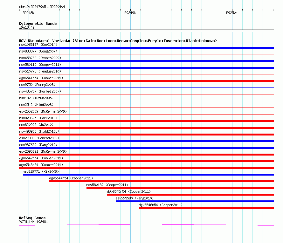The height and width of the screenshot is (243, 283).
Task: Click the VSTM1 NM_198481 gene label
Action: tap(33, 222)
